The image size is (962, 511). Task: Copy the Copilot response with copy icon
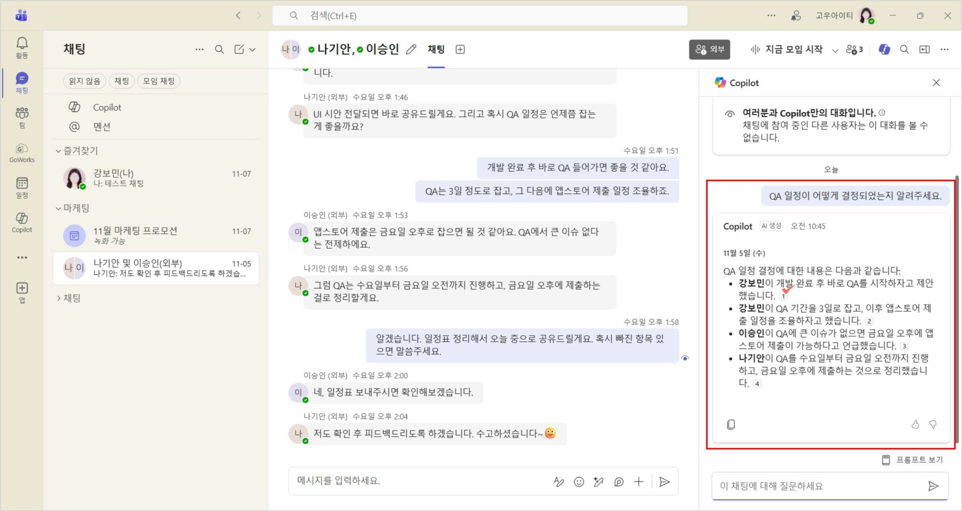[x=731, y=424]
